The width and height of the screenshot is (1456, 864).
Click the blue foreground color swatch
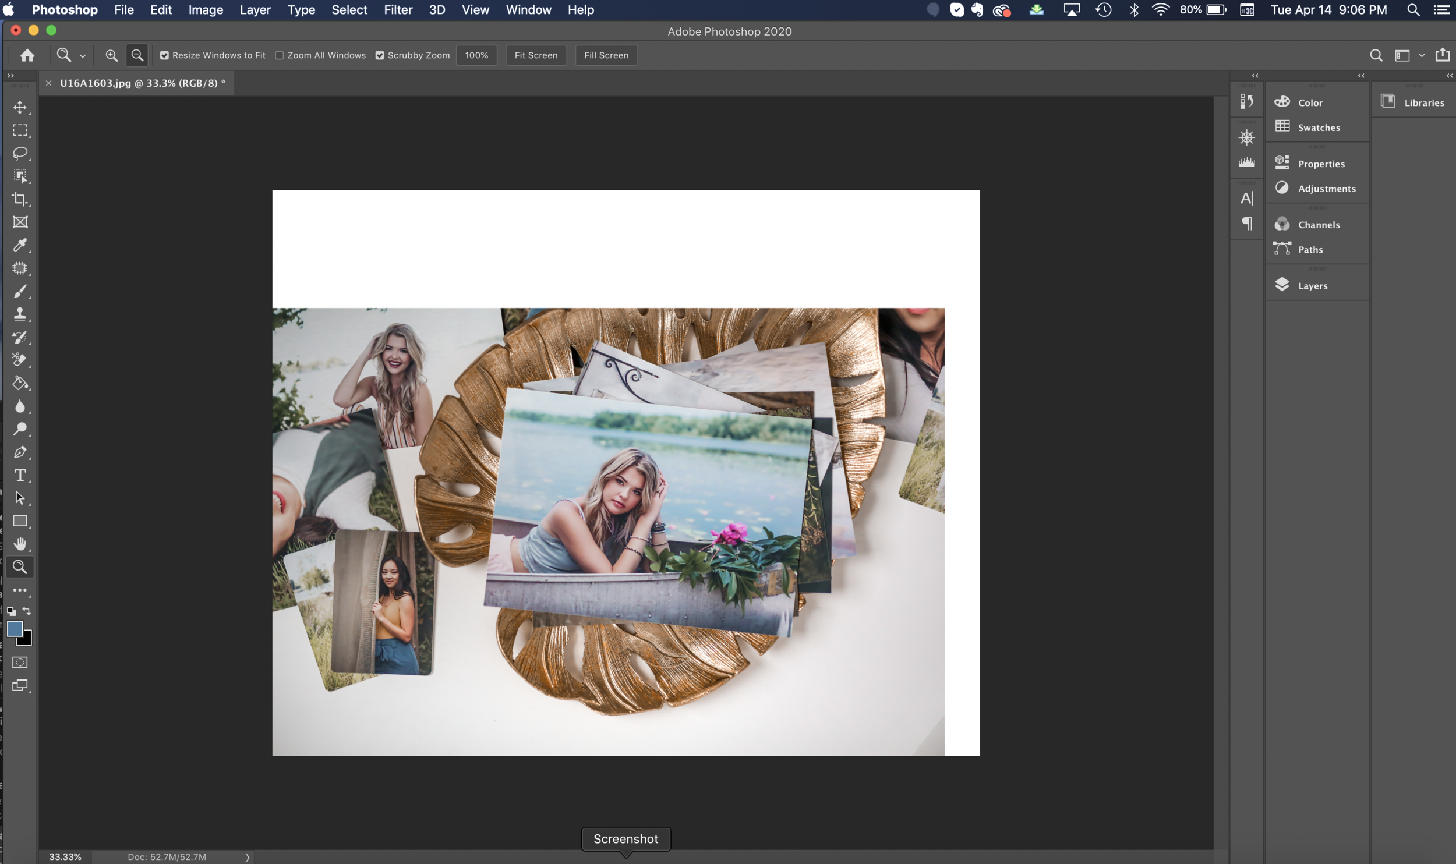[x=15, y=629]
